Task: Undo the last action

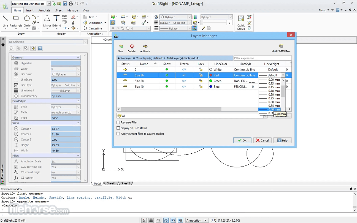Action: point(76,4)
